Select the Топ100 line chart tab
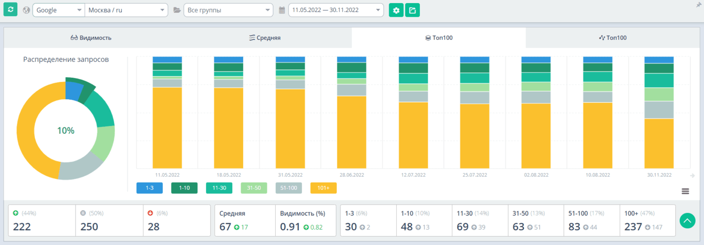Viewport: 704px width, 245px height. pyautogui.click(x=613, y=38)
